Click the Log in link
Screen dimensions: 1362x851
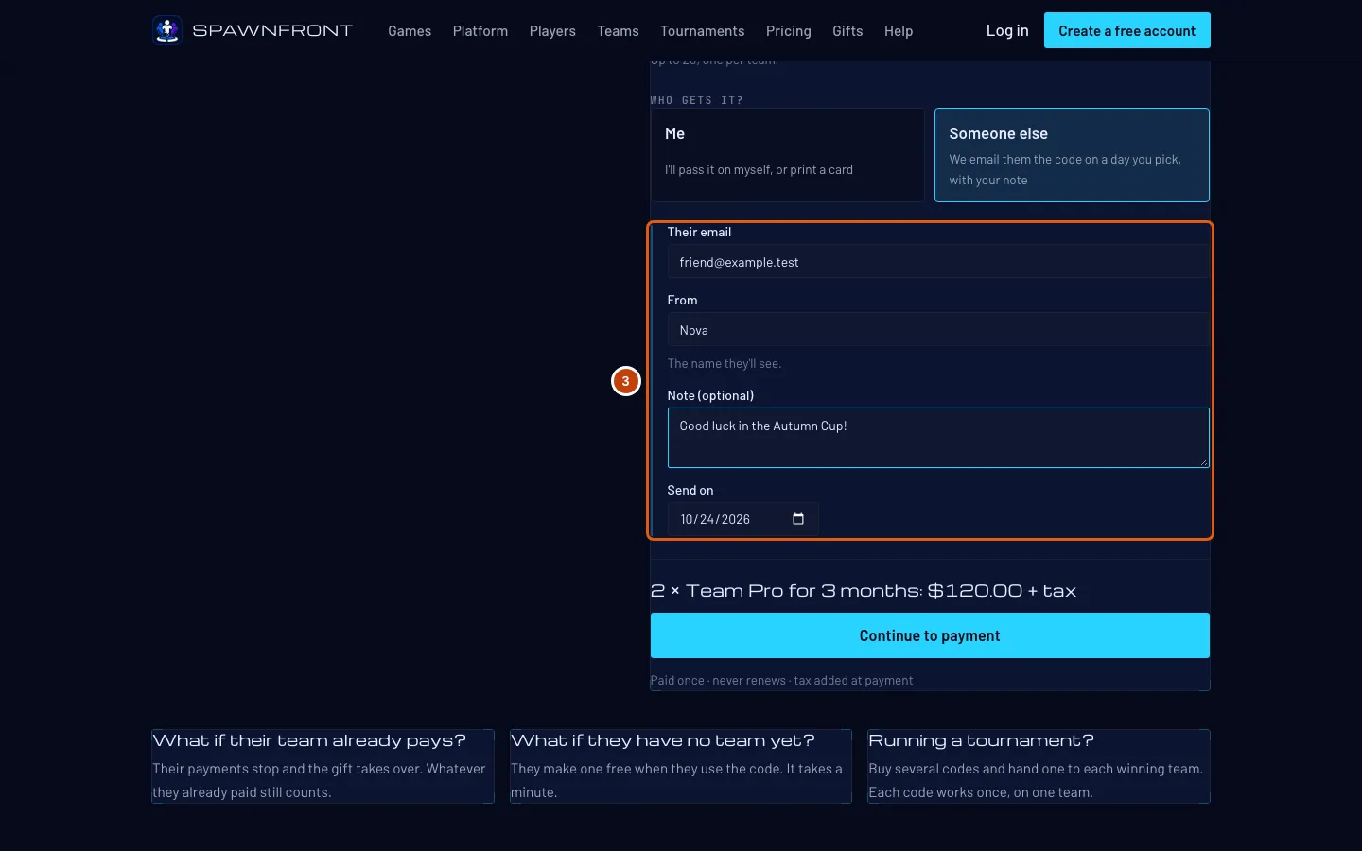1007,30
